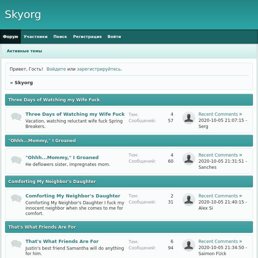Screen dimensions: 258x258
Task: Click the avatar next to Serg's last post
Action: (x=189, y=118)
